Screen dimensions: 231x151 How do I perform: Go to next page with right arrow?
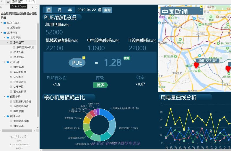[37, 7]
